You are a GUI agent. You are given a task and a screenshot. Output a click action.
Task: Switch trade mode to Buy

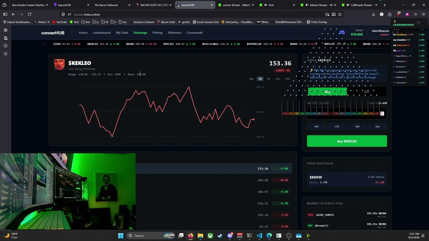[327, 92]
